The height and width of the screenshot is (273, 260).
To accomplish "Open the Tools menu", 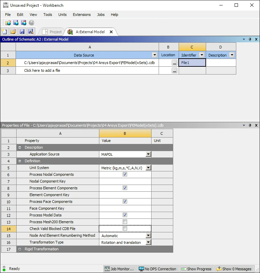I will point(48,15).
